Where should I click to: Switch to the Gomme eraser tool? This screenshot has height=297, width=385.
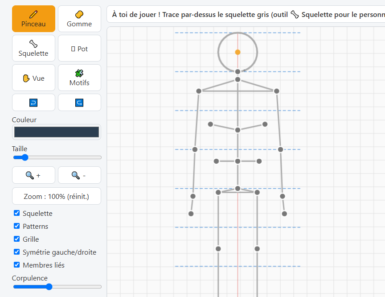pyautogui.click(x=79, y=19)
